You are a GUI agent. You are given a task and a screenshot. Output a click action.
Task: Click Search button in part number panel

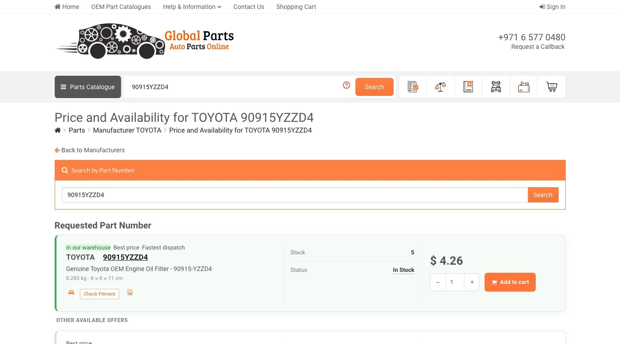click(543, 195)
